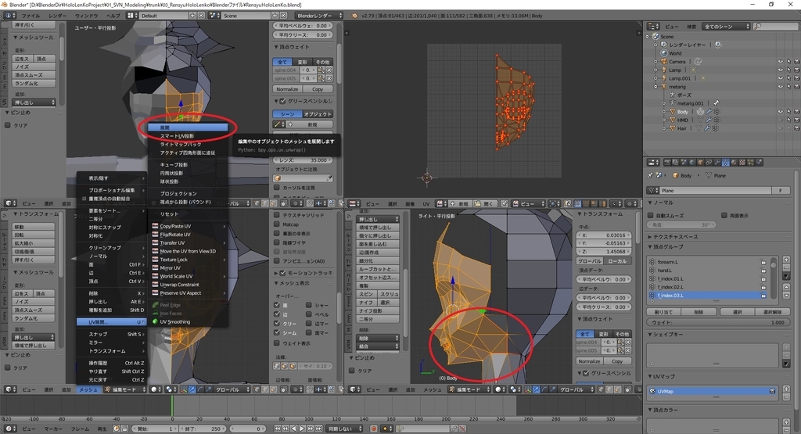Click the metarig armature icon in outliner
The height and width of the screenshot is (434, 801).
click(664, 87)
